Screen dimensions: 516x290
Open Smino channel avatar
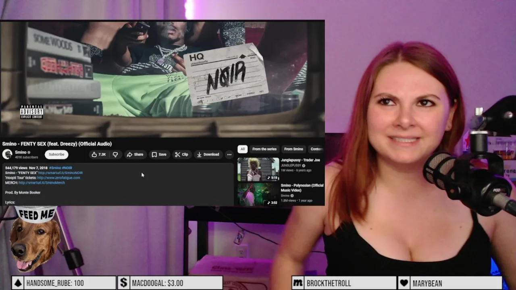7,154
